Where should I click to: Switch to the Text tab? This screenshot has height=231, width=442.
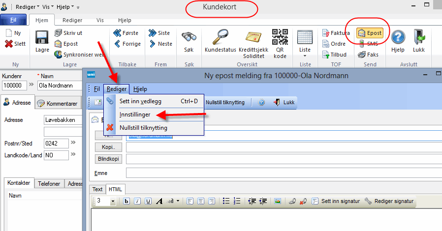[97, 189]
